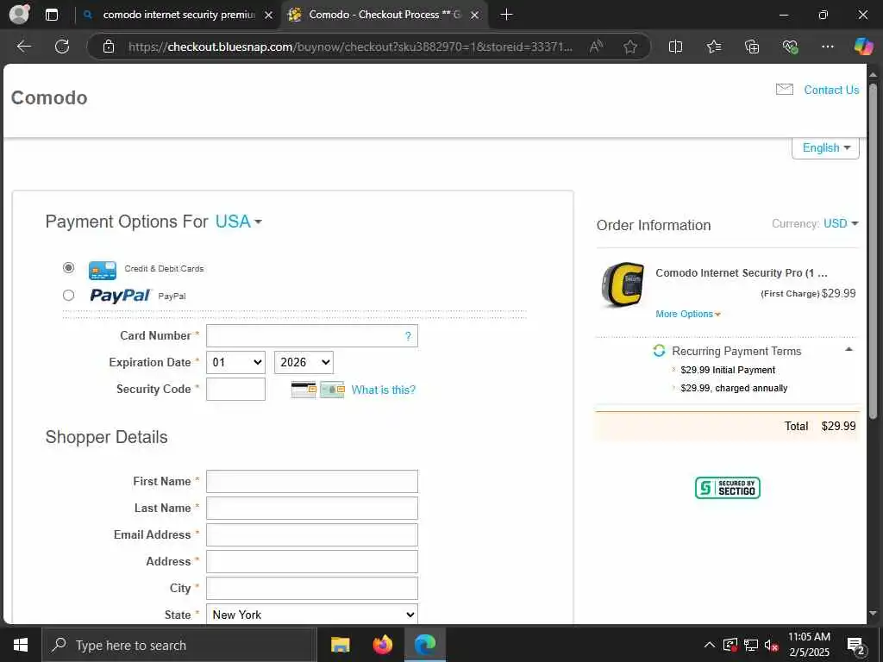Click the scrollbar down arrow
This screenshot has width=883, height=662.
873,614
